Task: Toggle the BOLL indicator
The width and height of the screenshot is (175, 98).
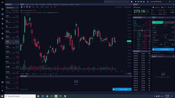Action: pos(37,7)
